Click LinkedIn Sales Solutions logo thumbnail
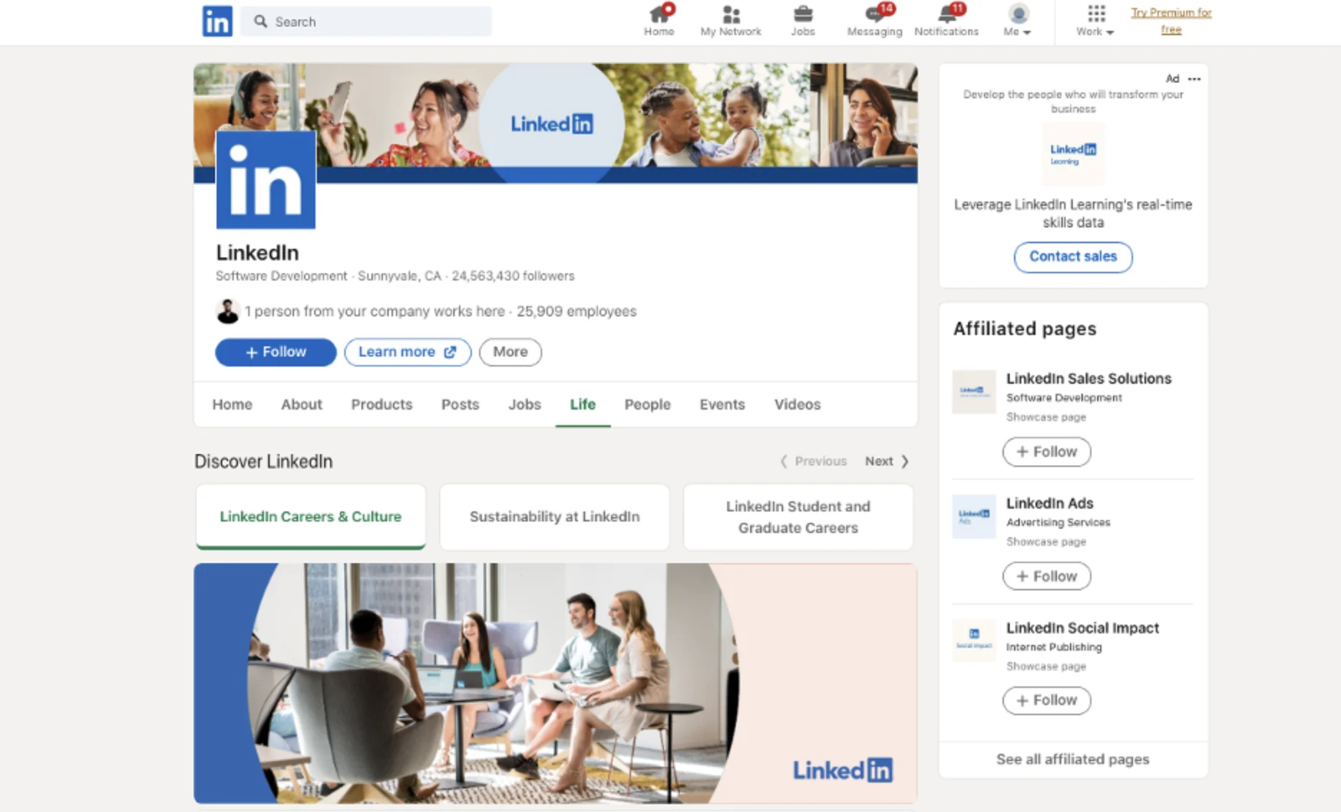The height and width of the screenshot is (812, 1341). tap(974, 392)
